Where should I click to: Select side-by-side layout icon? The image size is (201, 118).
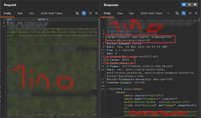[184, 5]
